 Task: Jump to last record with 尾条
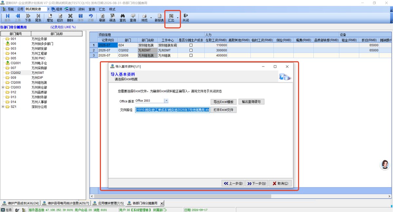click(38, 18)
